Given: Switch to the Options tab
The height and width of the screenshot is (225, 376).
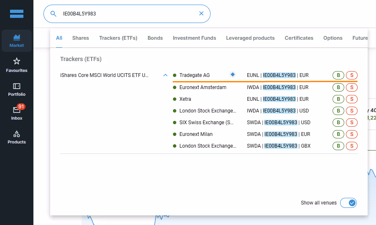Looking at the screenshot, I should 333,38.
